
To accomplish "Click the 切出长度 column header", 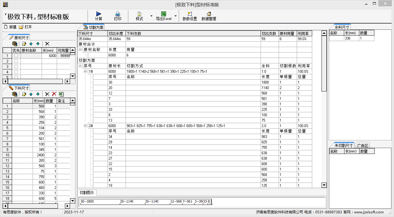I will (x=117, y=34).
